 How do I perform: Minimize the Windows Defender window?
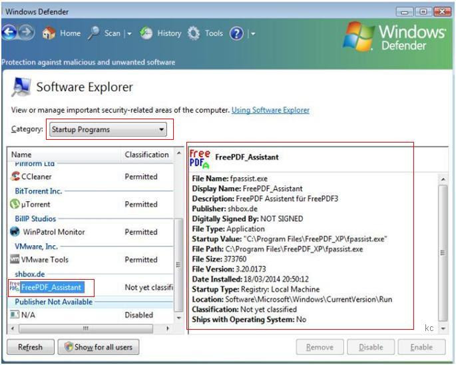coord(404,12)
